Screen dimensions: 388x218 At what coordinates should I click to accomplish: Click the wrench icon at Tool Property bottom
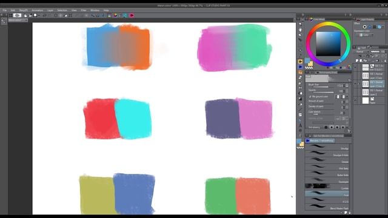pos(349,131)
